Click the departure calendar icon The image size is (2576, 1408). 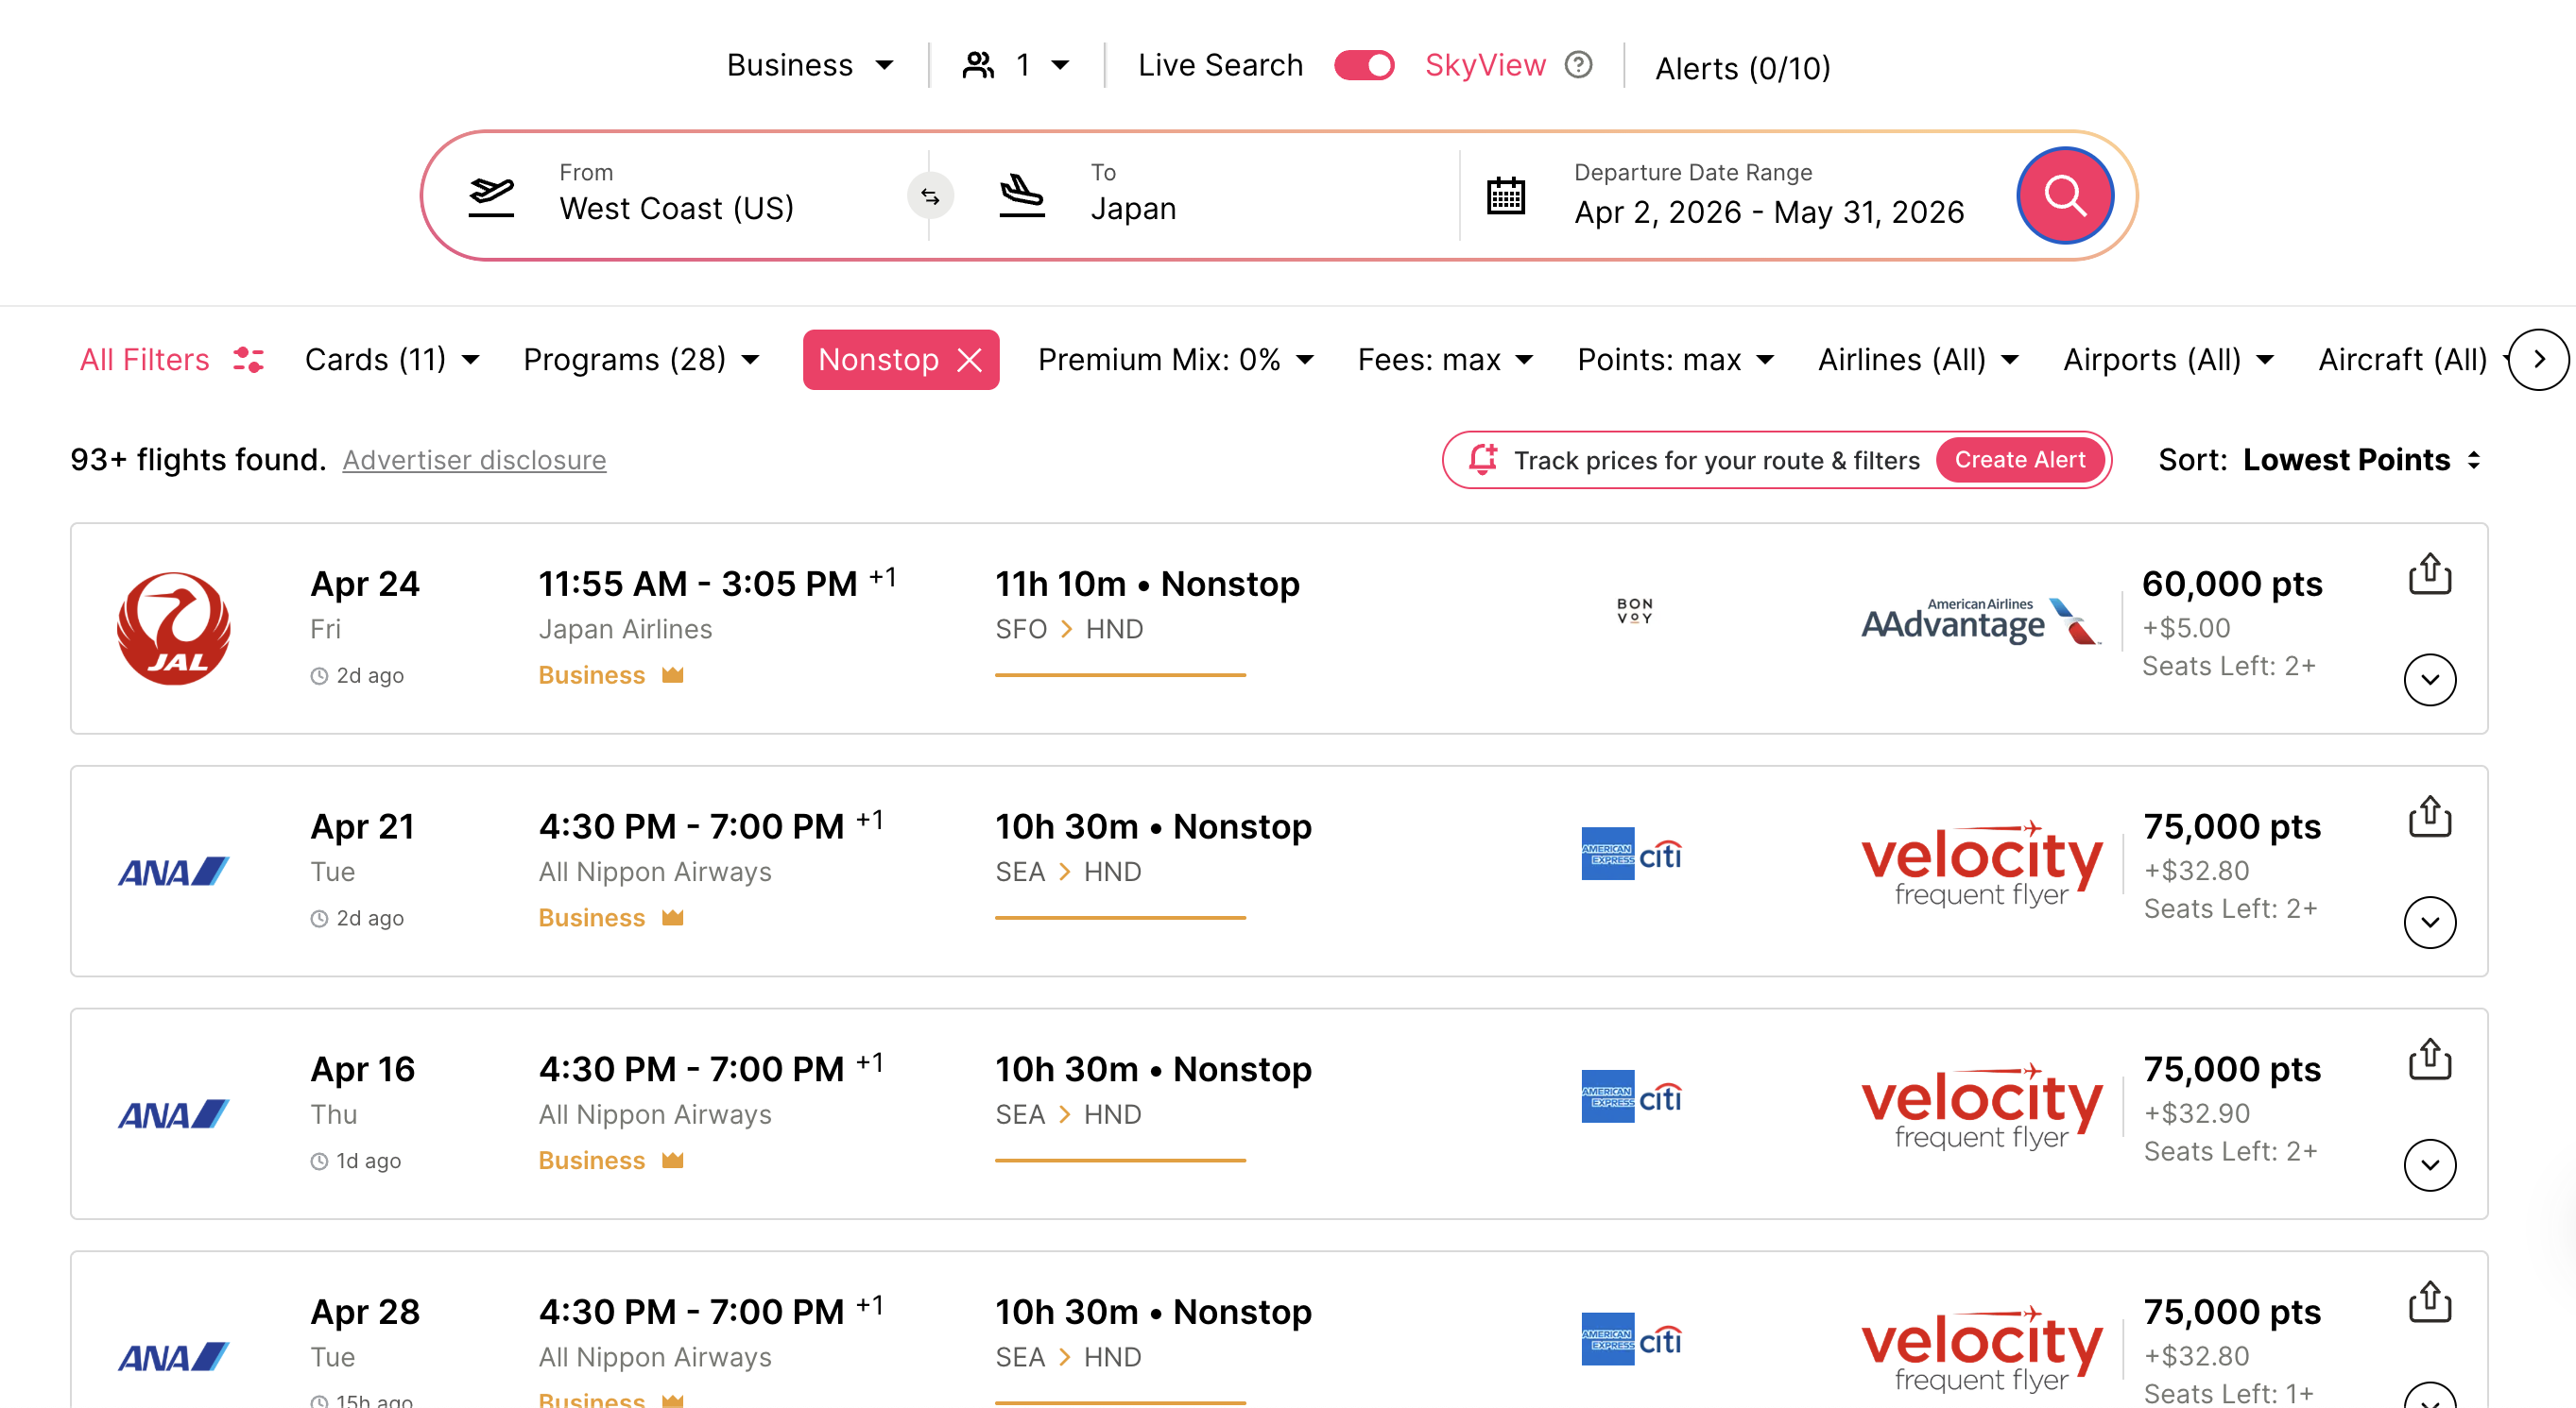point(1505,195)
